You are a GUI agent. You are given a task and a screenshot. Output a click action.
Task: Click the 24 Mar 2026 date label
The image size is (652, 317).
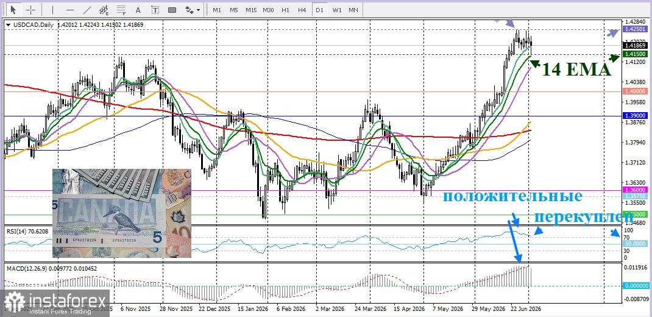371,310
